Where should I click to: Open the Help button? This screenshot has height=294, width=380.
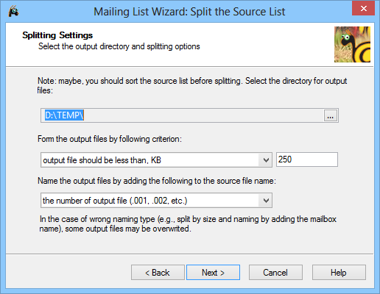click(339, 272)
